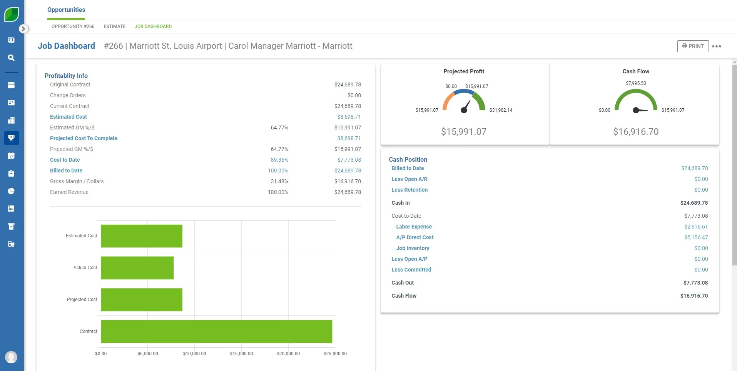
Task: Open the ellipsis more-options menu
Action: pos(717,46)
